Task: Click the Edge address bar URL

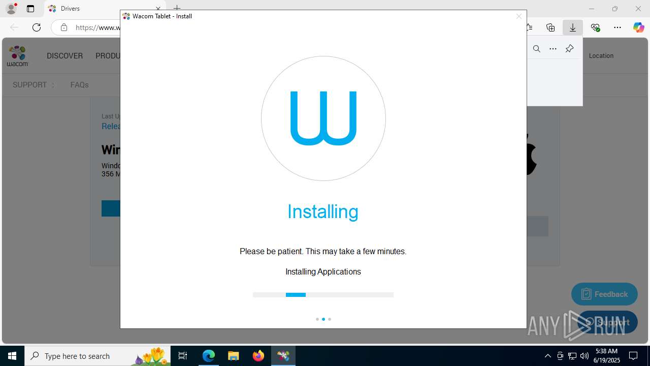Action: pyautogui.click(x=97, y=27)
